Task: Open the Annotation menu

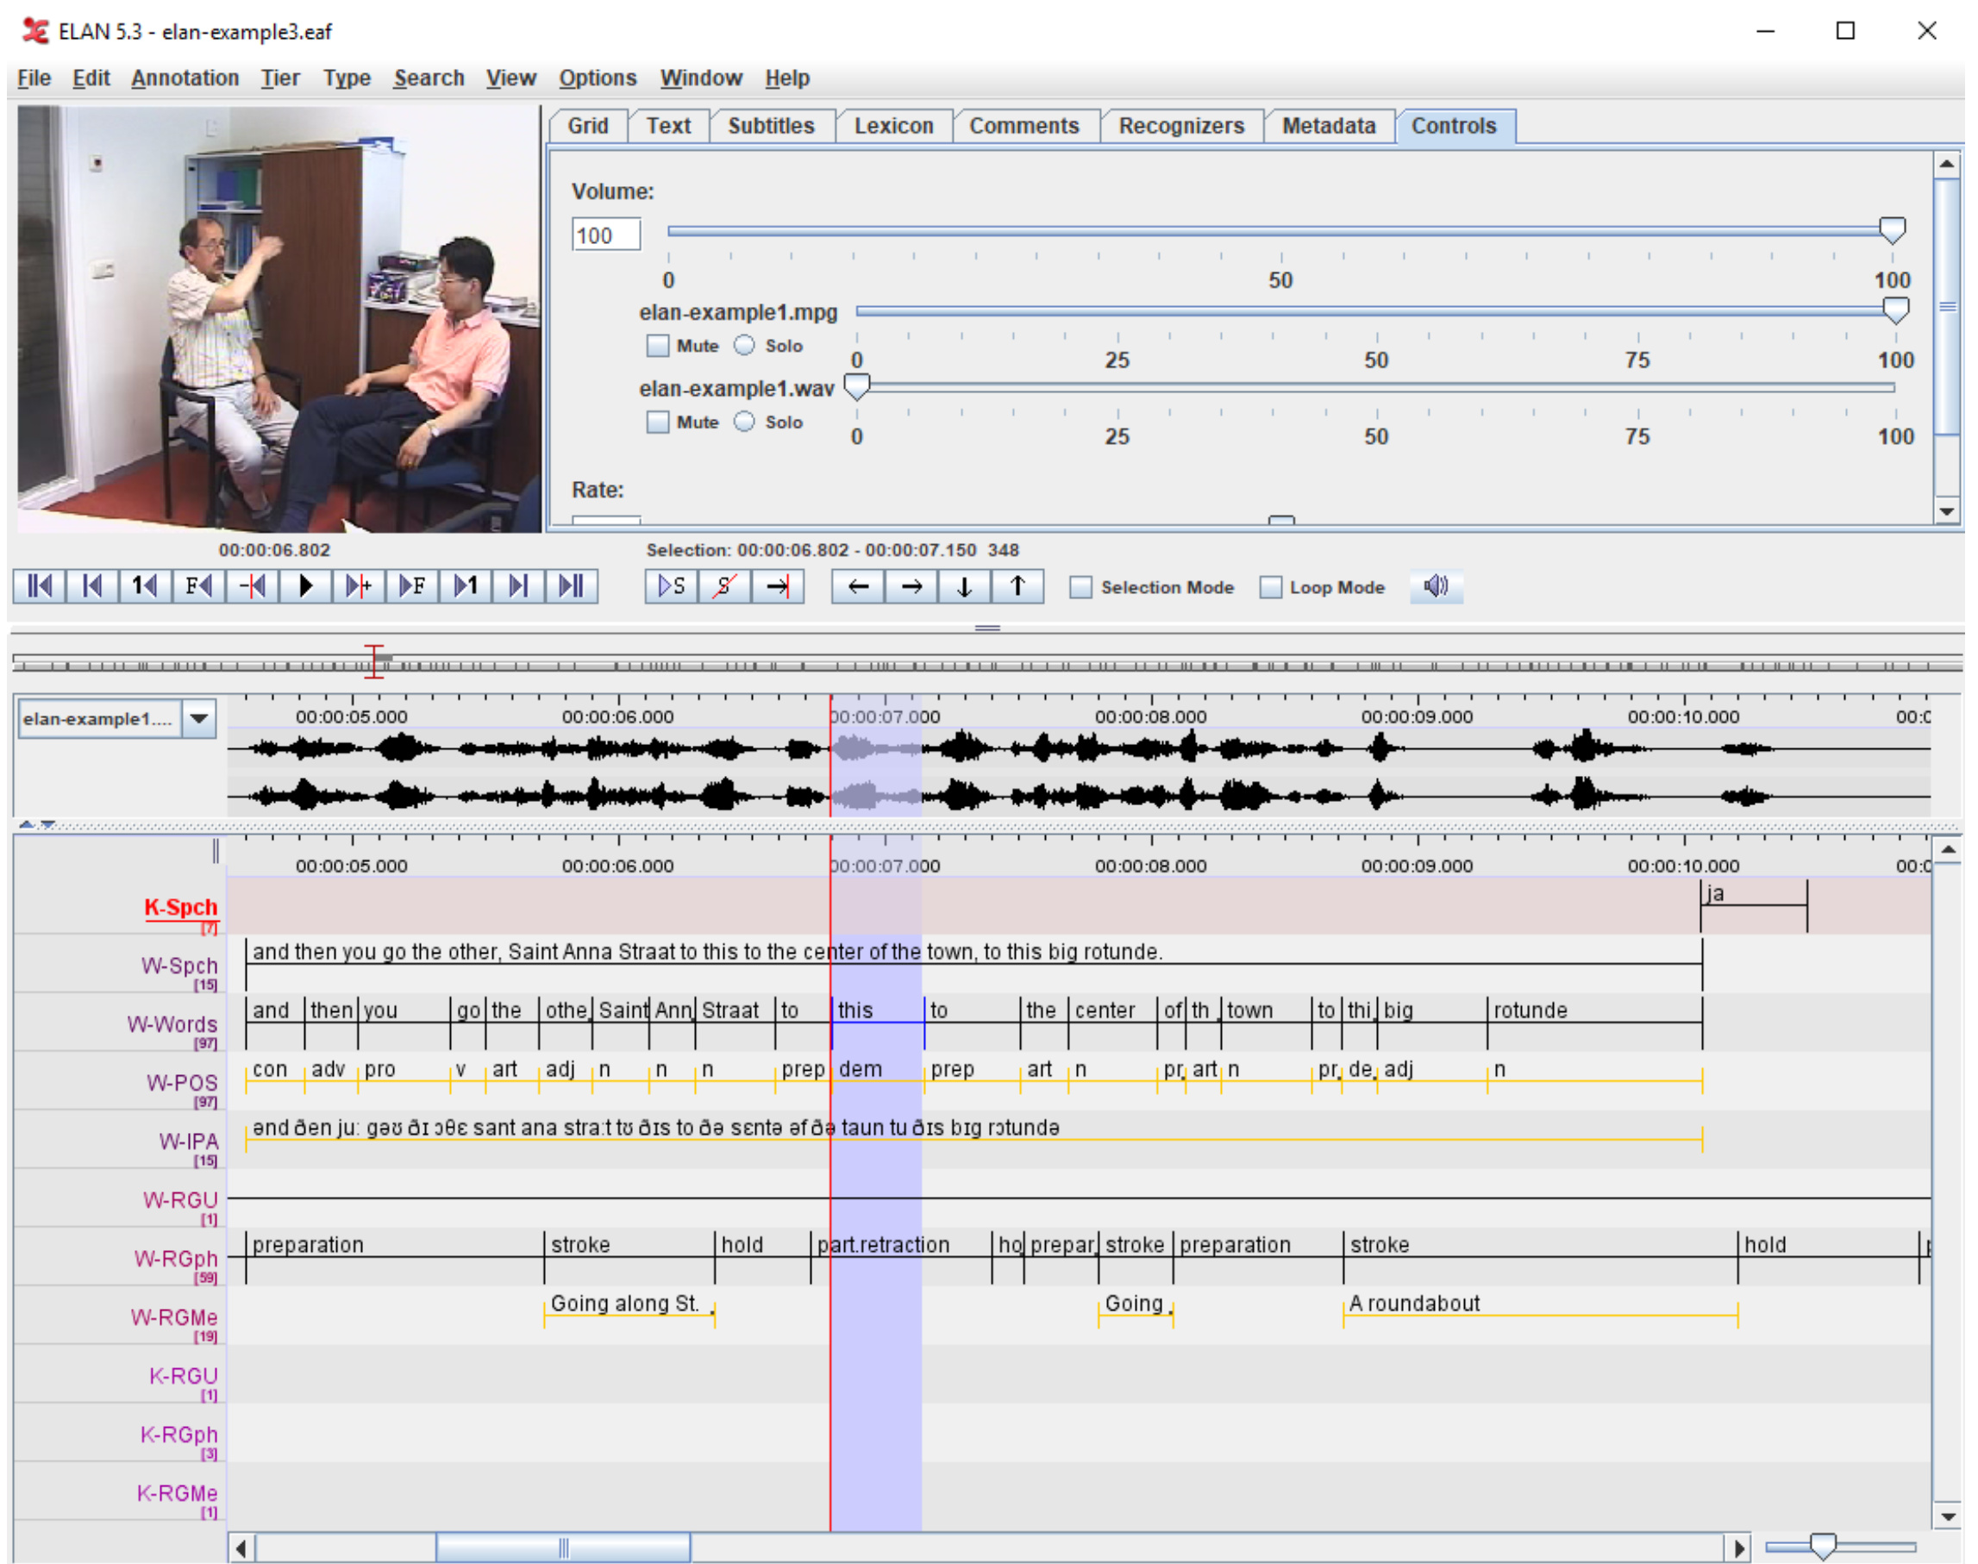Action: 185,78
